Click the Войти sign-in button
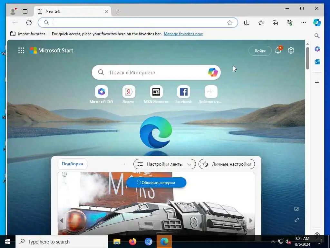The width and height of the screenshot is (330, 248). pos(260,51)
